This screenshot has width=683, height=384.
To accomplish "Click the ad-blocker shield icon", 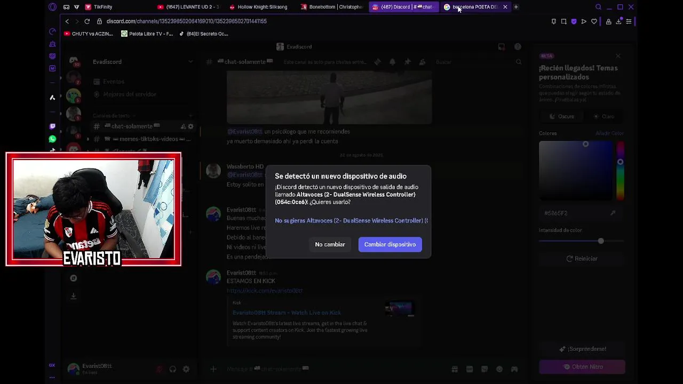I will (574, 21).
